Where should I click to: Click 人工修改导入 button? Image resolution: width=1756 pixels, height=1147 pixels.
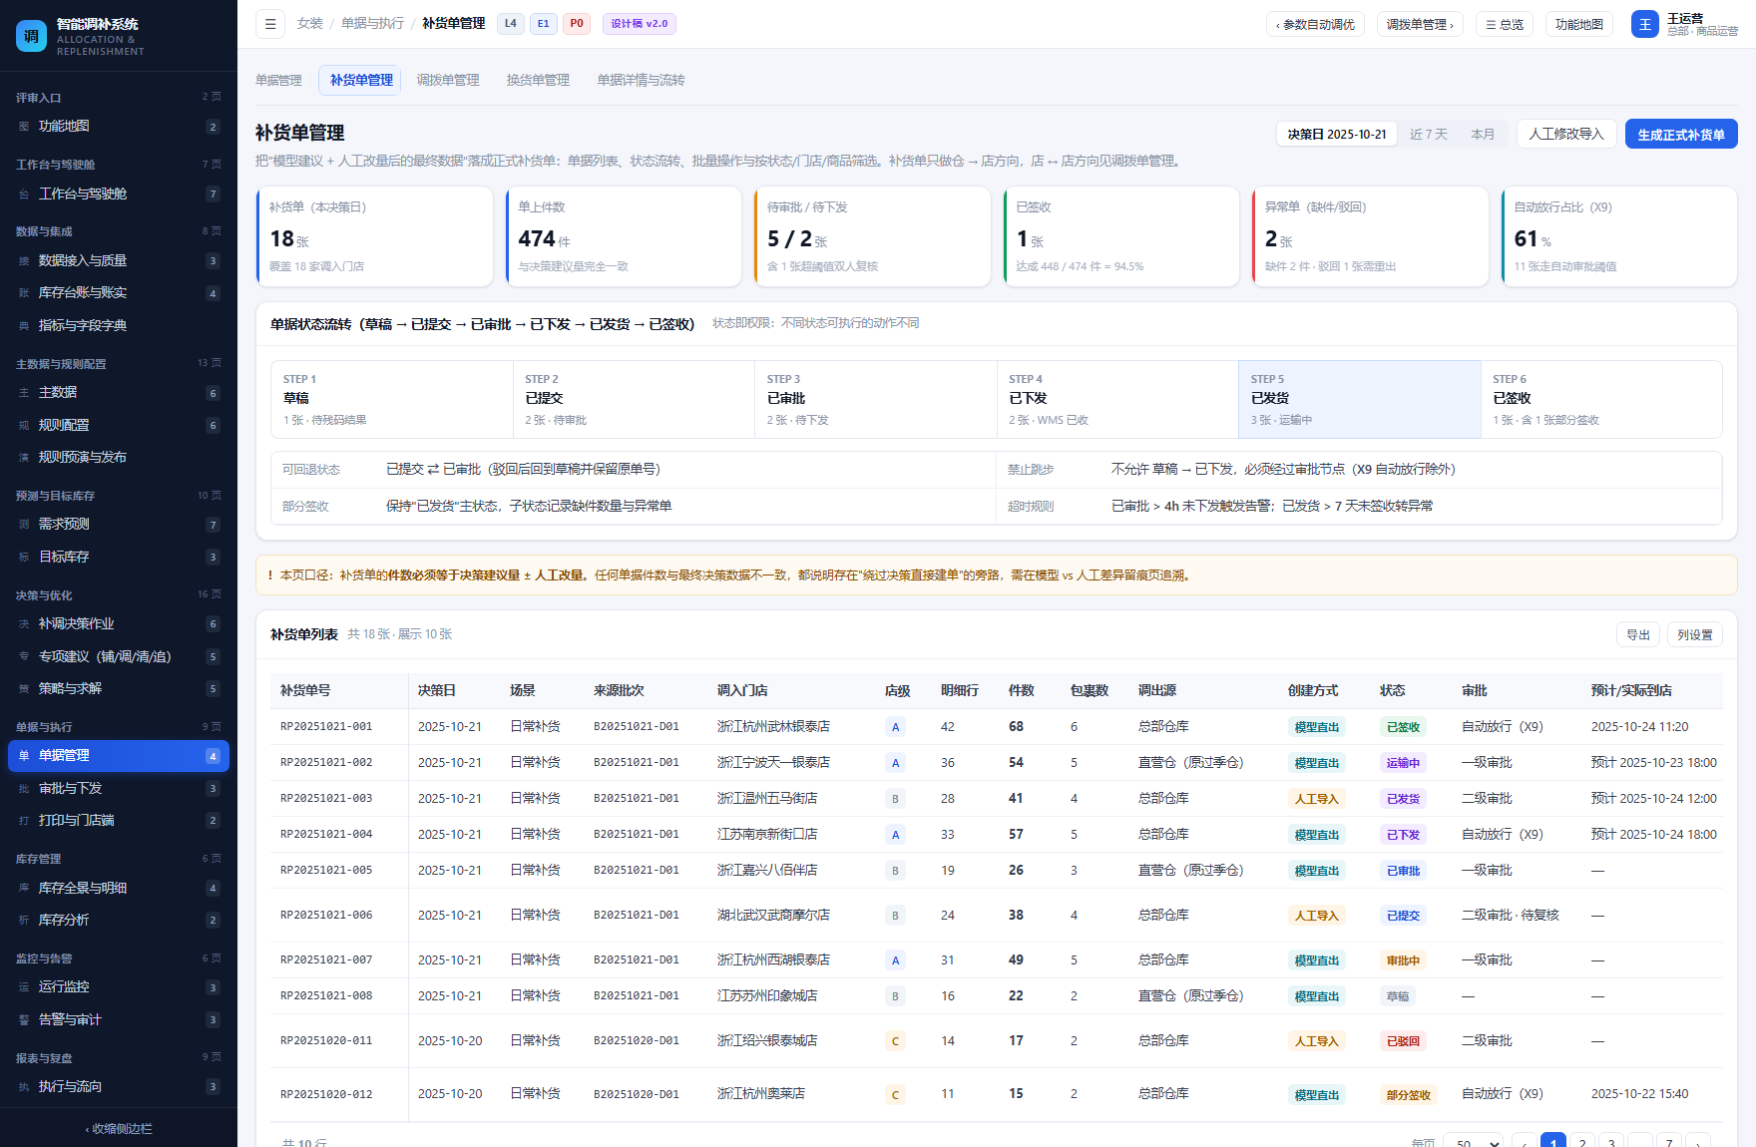click(x=1566, y=135)
